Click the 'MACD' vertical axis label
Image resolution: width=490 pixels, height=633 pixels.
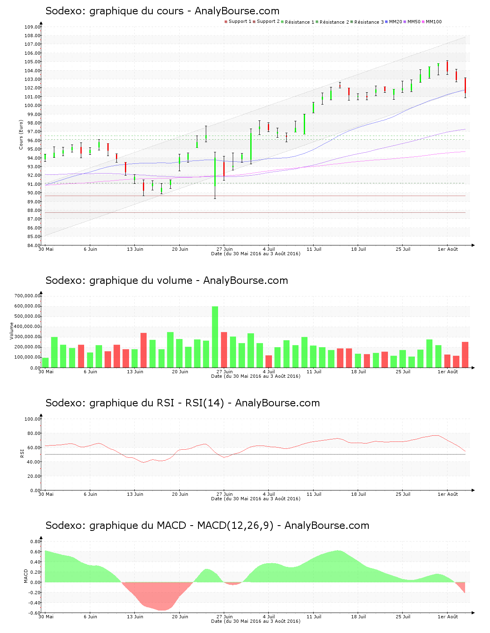[x=26, y=576]
